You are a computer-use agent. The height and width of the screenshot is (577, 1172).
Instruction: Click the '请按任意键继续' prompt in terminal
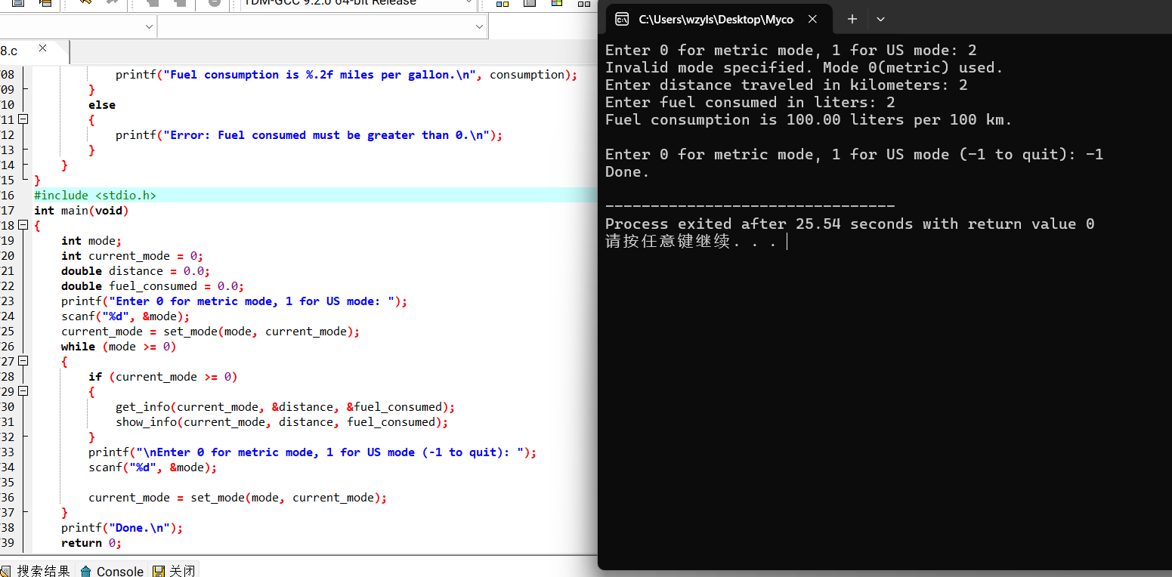click(691, 242)
